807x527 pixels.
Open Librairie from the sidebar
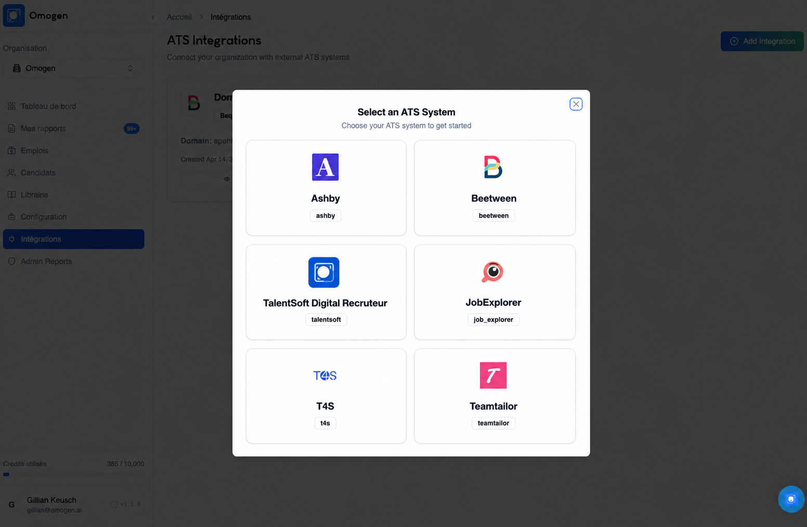(x=73, y=195)
